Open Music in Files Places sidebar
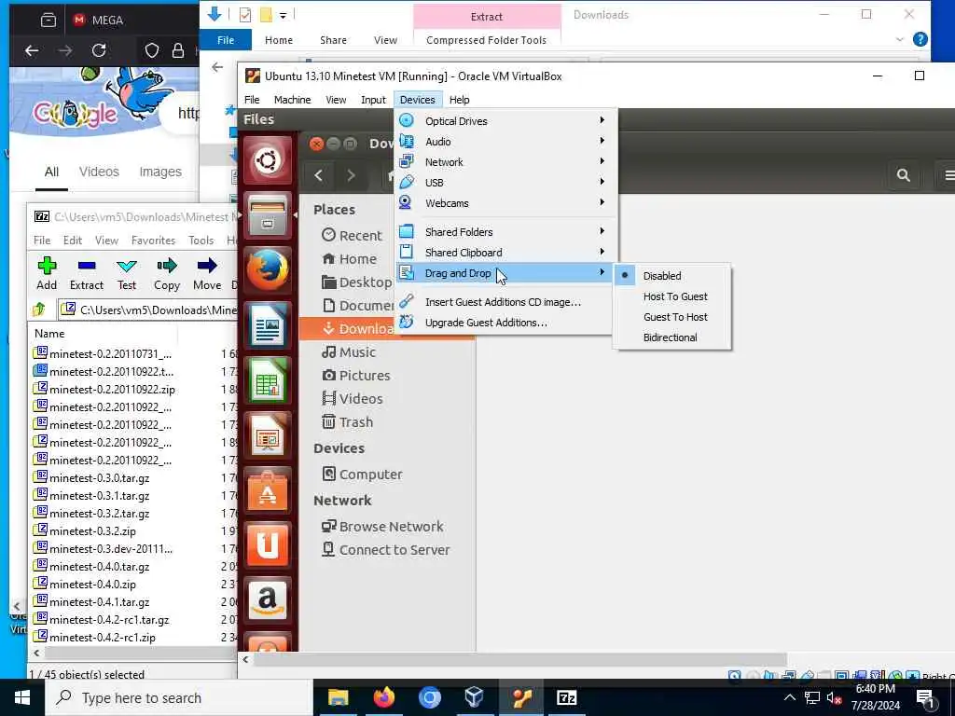955x716 pixels. [x=349, y=352]
